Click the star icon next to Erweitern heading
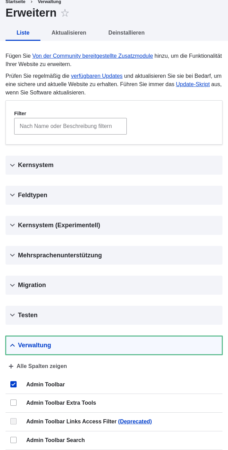Image resolution: width=228 pixels, height=450 pixels. coord(65,13)
